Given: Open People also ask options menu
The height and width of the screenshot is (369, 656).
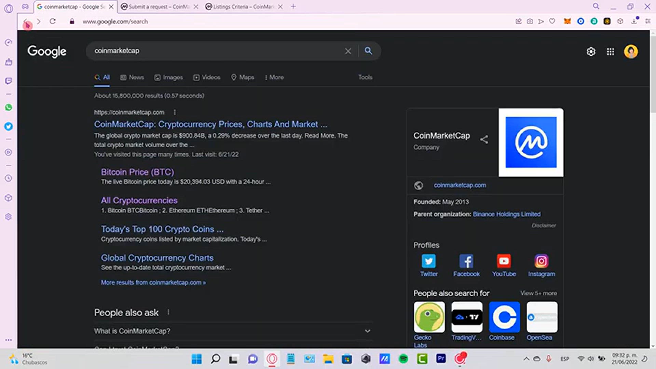Looking at the screenshot, I should (x=168, y=312).
